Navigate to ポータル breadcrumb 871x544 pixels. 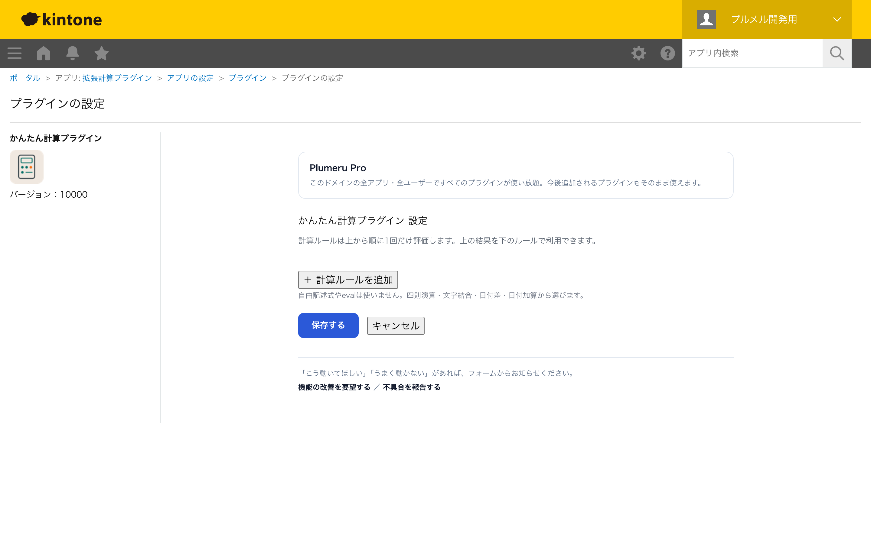(x=25, y=78)
